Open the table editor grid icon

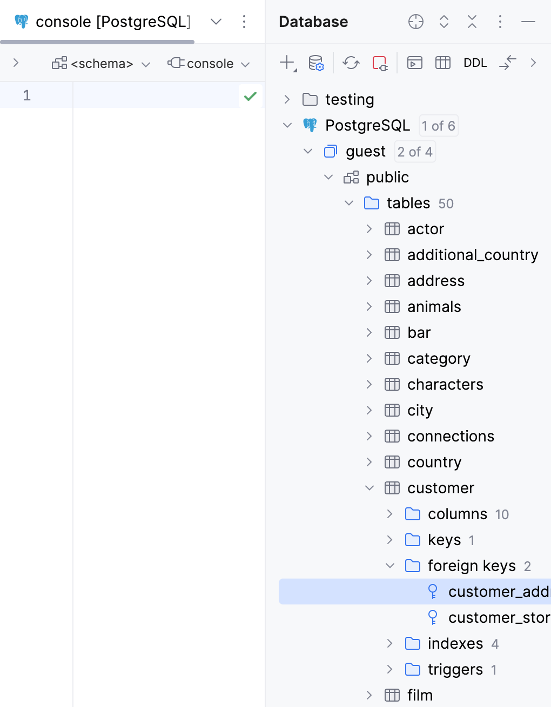pos(442,63)
